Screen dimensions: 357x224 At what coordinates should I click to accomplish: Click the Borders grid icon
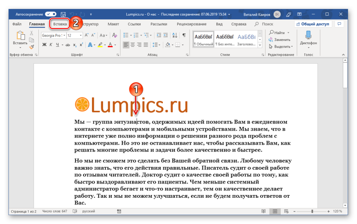178,45
